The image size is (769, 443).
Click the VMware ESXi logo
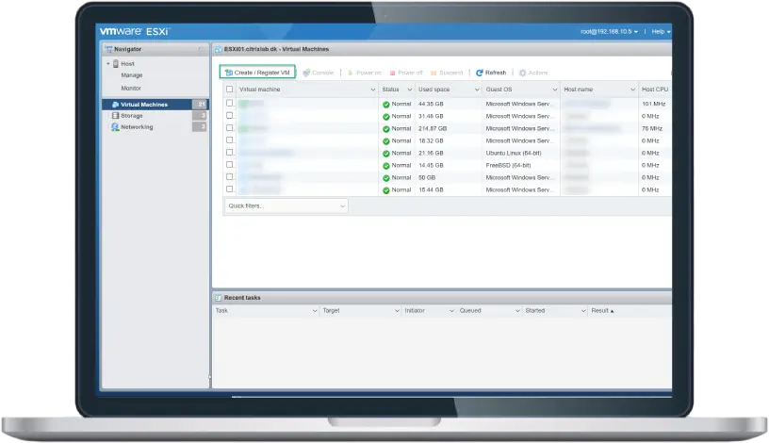(135, 31)
